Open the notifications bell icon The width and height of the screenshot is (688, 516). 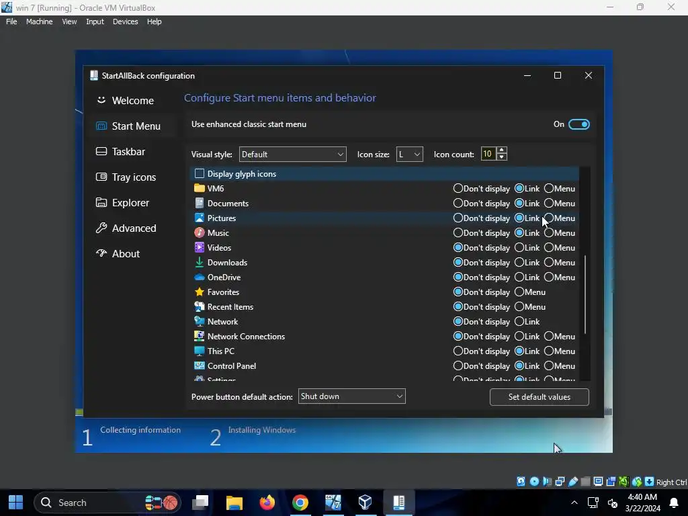pos(674,503)
